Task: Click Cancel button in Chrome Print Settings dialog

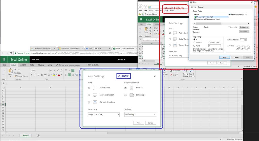Action: click(150, 123)
